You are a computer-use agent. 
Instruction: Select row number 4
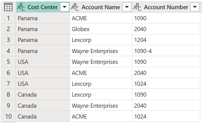8,51
